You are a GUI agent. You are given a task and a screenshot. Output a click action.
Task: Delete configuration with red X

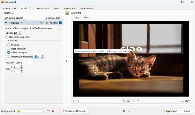pos(53,111)
